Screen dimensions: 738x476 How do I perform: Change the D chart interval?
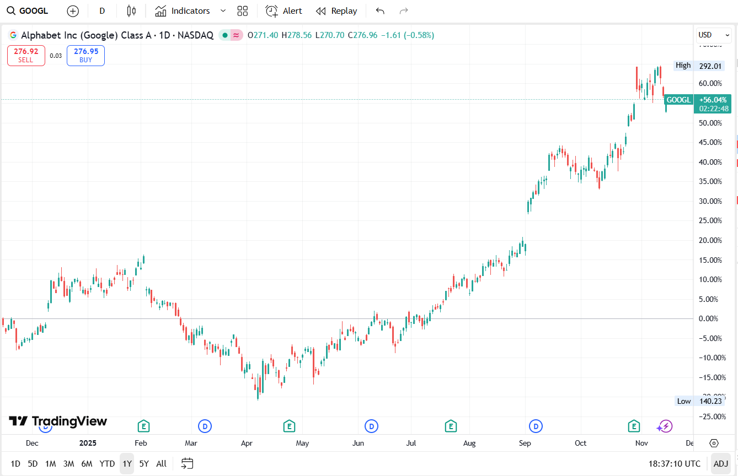[102, 11]
